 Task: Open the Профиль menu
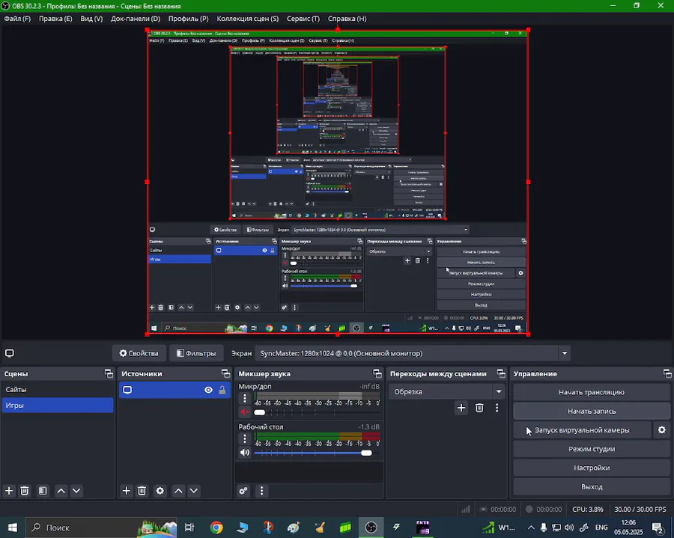coord(188,19)
